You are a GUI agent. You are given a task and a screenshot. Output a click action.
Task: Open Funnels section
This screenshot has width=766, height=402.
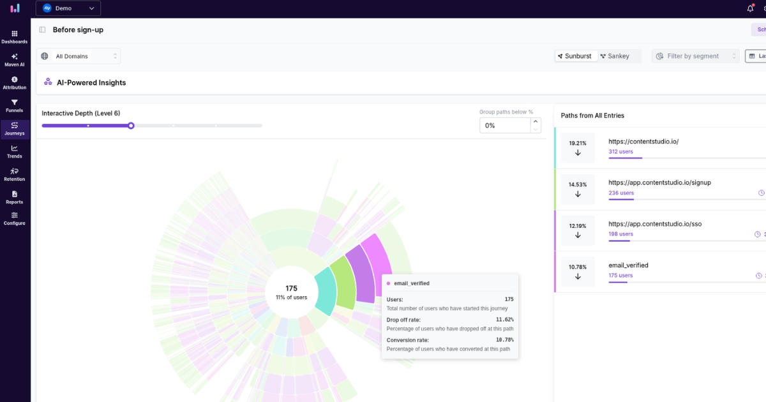tap(15, 106)
